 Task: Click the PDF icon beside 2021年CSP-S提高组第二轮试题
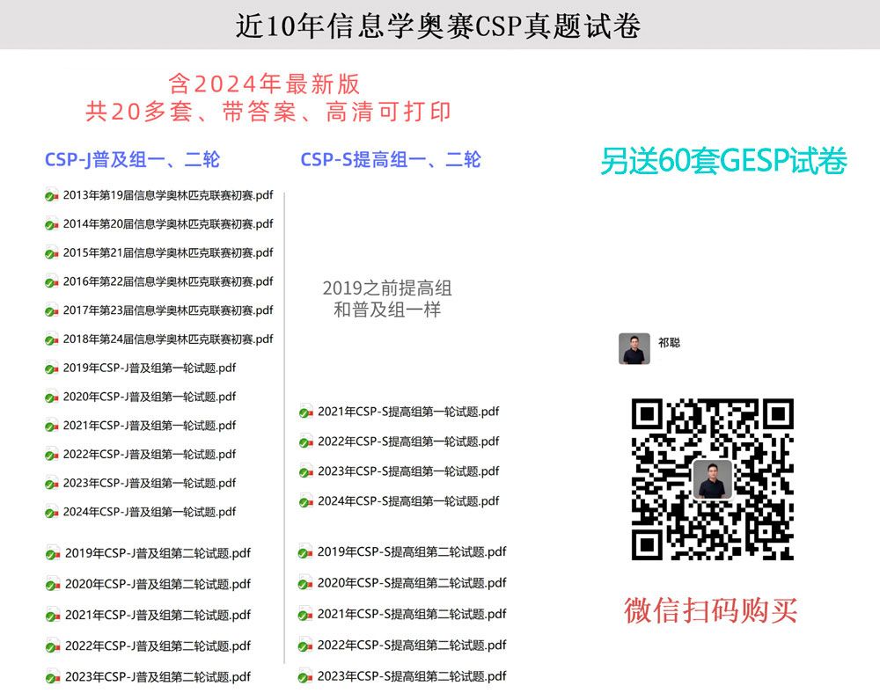pos(305,614)
